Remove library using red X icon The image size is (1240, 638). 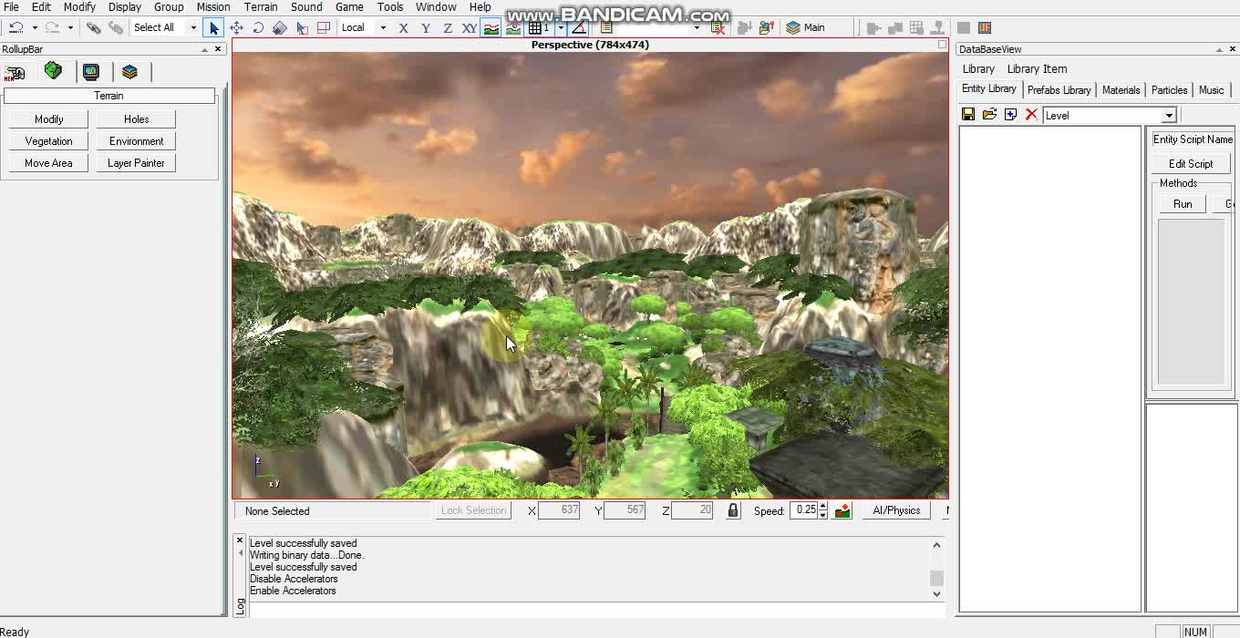point(1031,114)
